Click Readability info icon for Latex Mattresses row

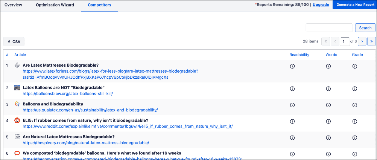[x=292, y=66]
